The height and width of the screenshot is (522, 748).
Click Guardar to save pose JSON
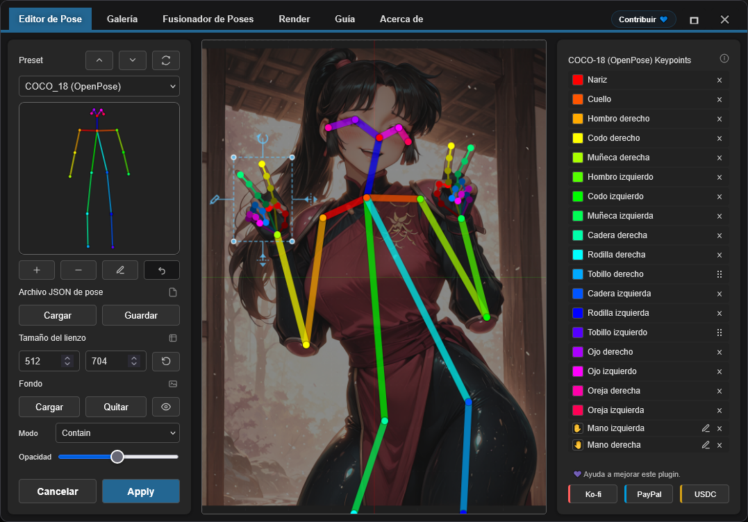(141, 315)
